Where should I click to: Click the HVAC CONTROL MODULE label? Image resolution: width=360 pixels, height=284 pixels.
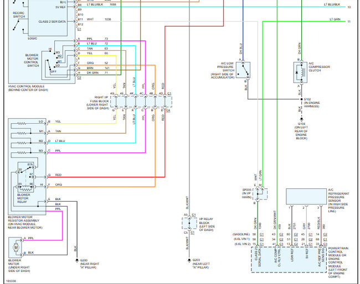click(28, 88)
